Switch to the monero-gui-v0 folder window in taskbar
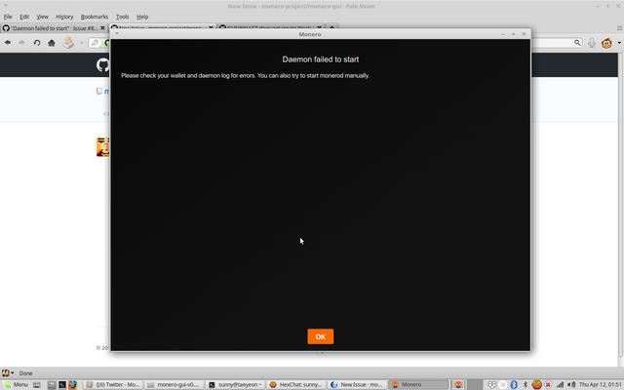The height and width of the screenshot is (390, 624). (174, 384)
